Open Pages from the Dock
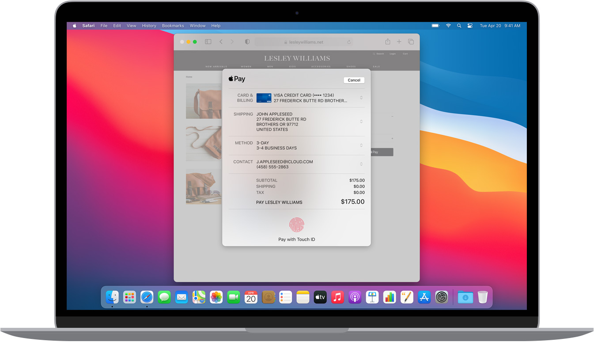This screenshot has width=594, height=342. pyautogui.click(x=407, y=297)
